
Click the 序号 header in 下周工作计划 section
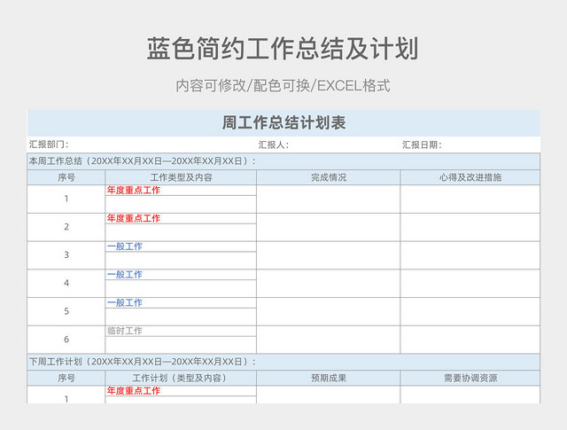(x=66, y=378)
